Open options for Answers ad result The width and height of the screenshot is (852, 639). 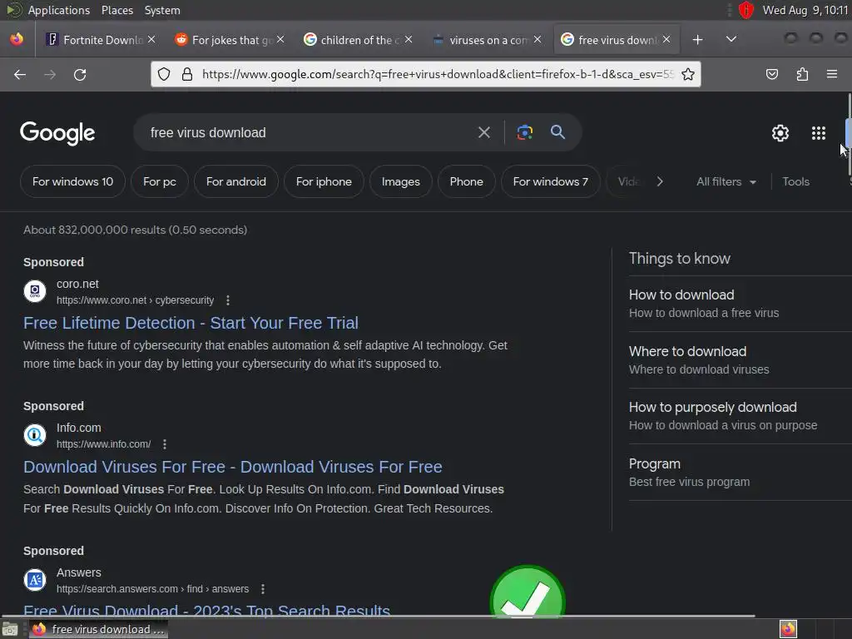263,589
